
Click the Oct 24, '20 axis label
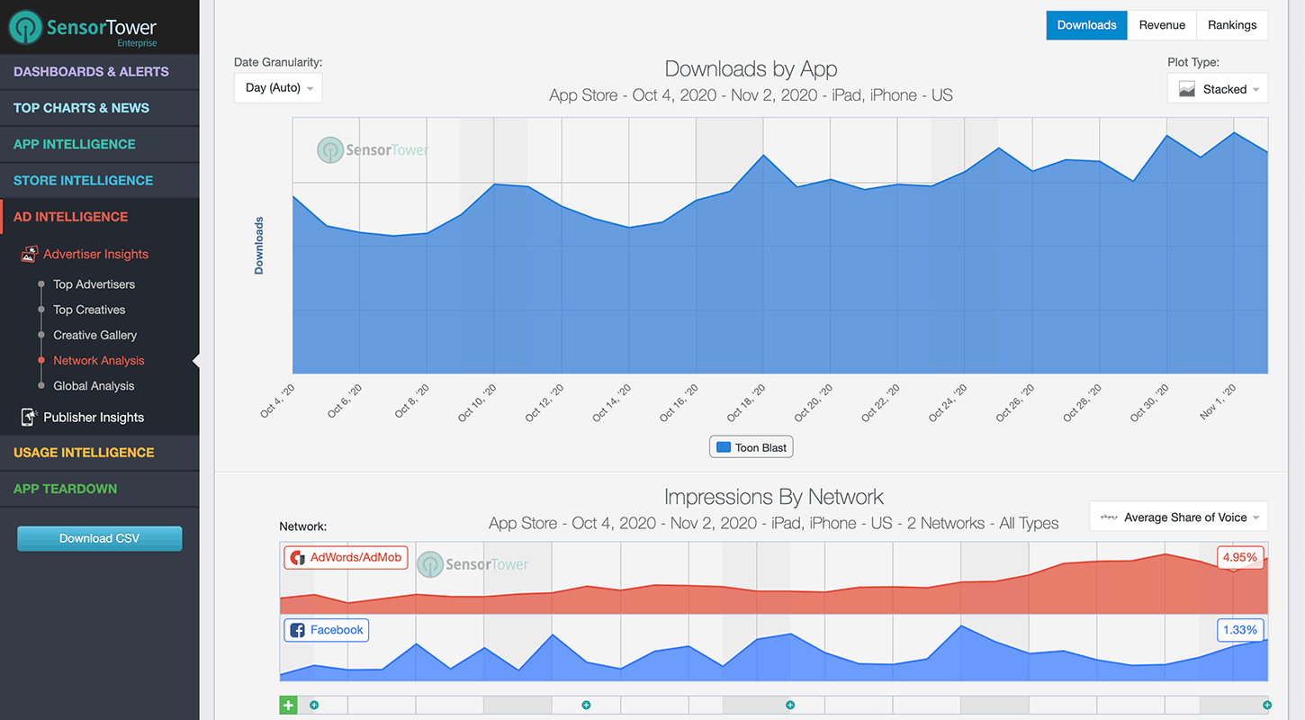coord(948,402)
